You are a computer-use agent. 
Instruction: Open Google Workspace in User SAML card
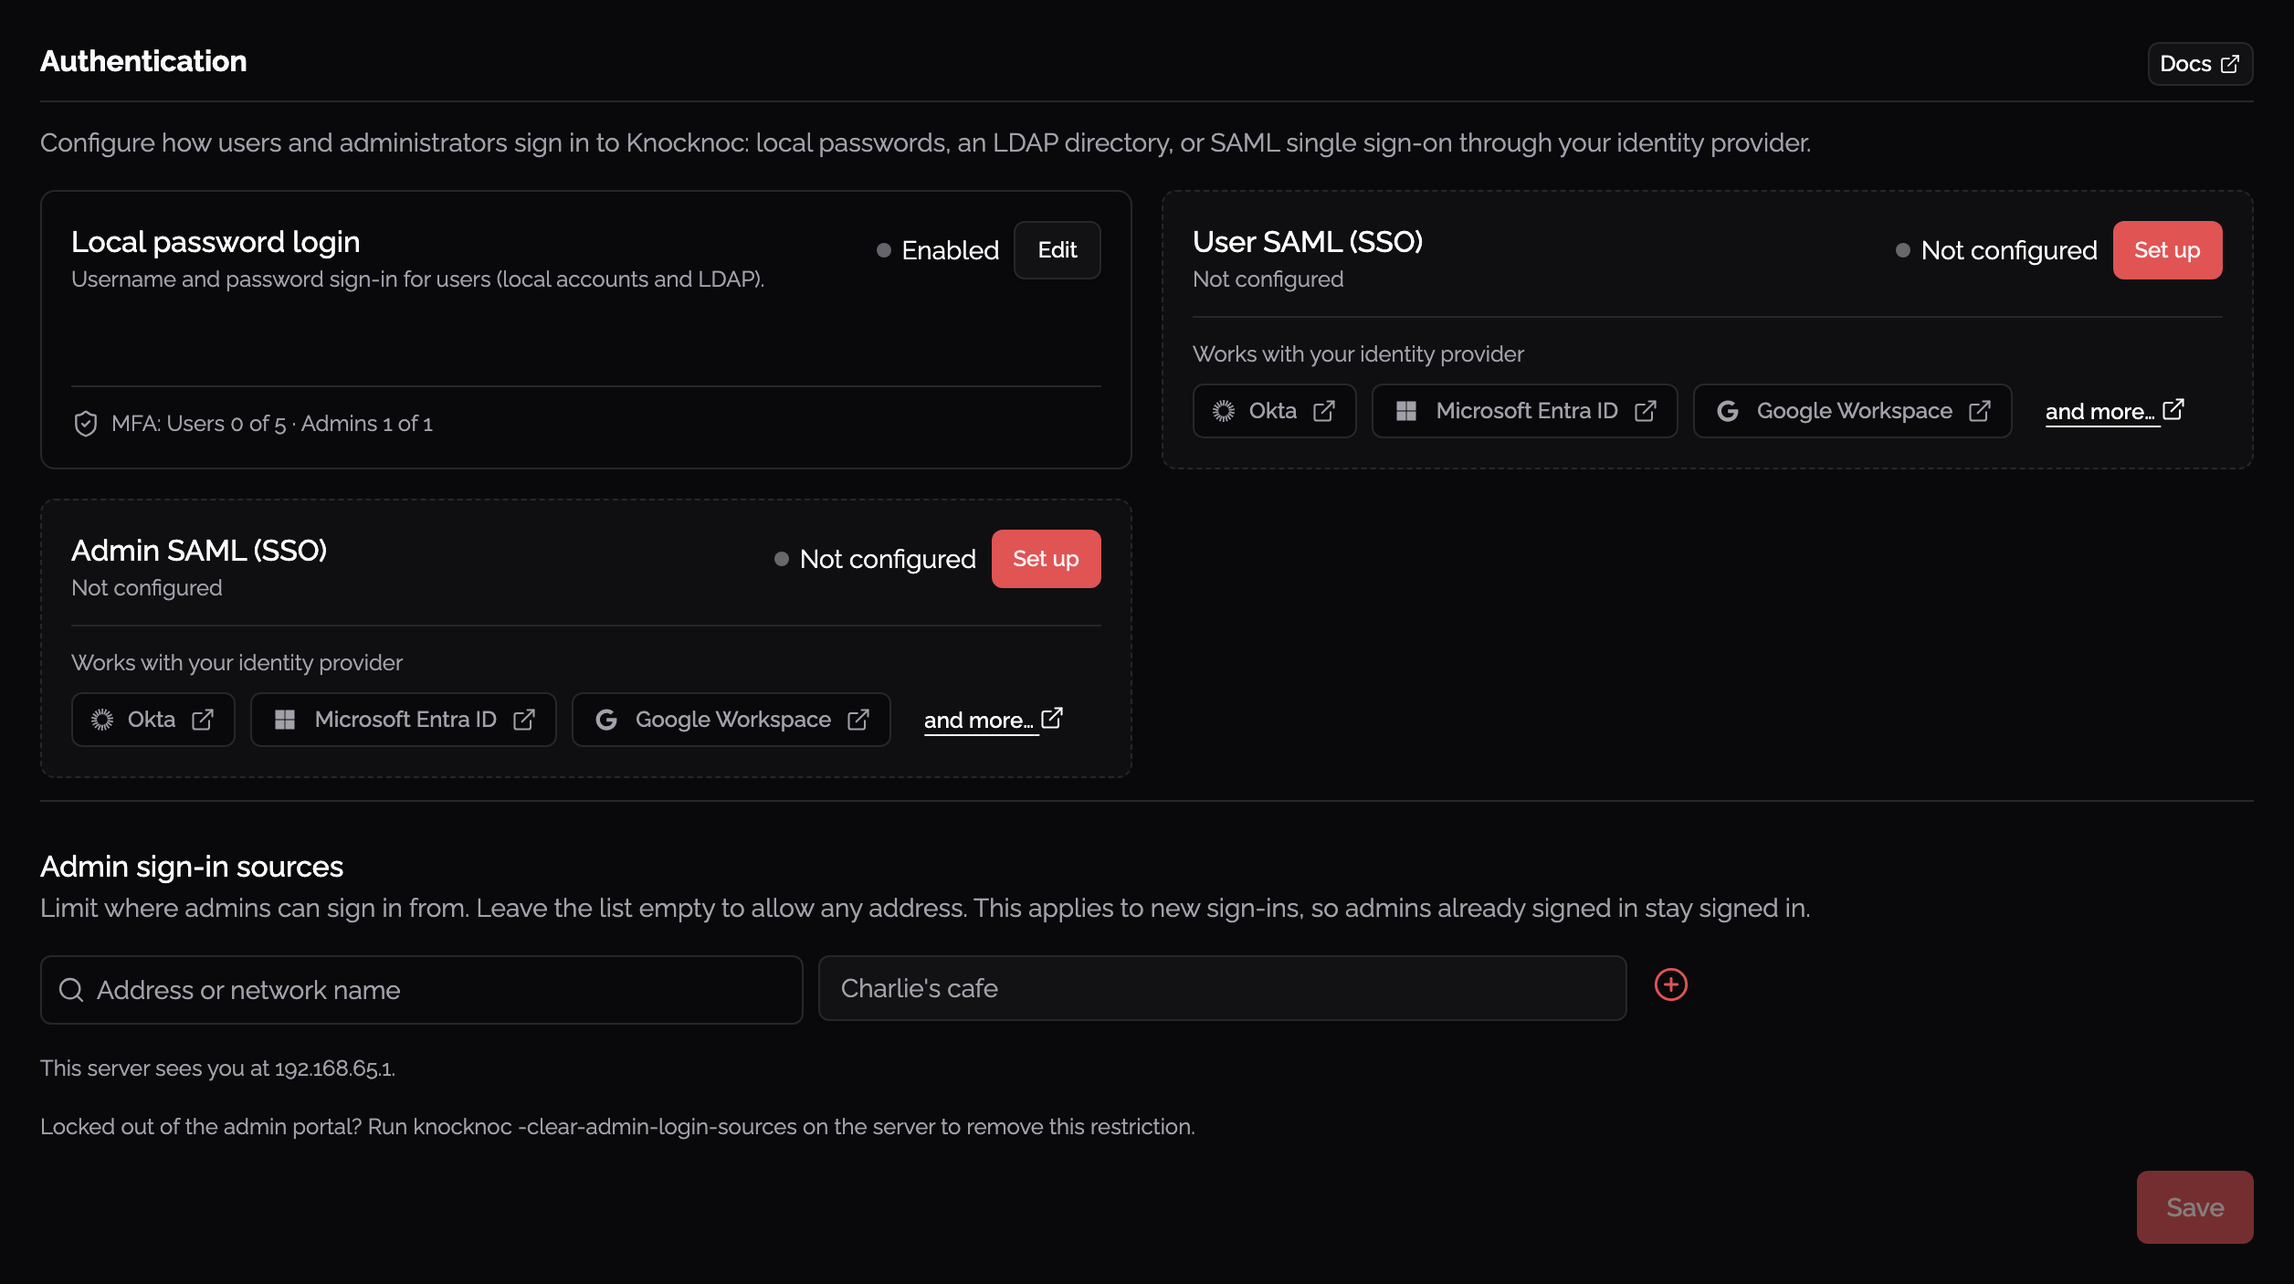[x=1852, y=411]
